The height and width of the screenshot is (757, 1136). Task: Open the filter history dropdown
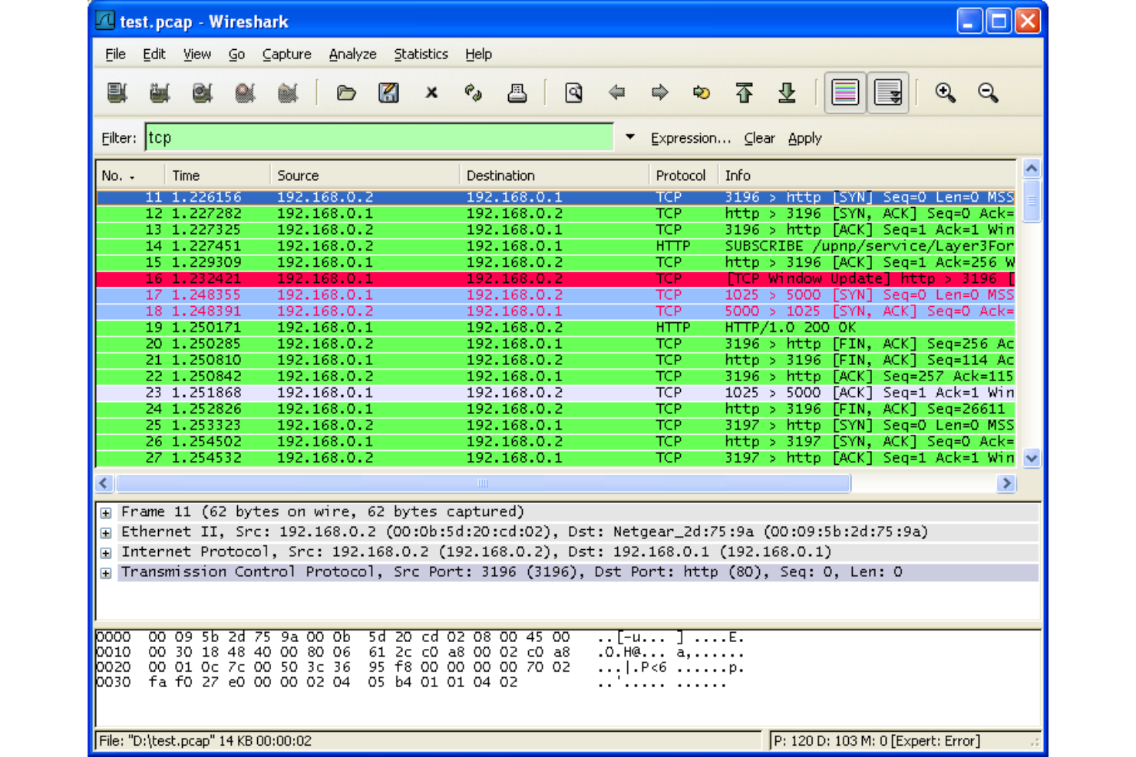[629, 137]
